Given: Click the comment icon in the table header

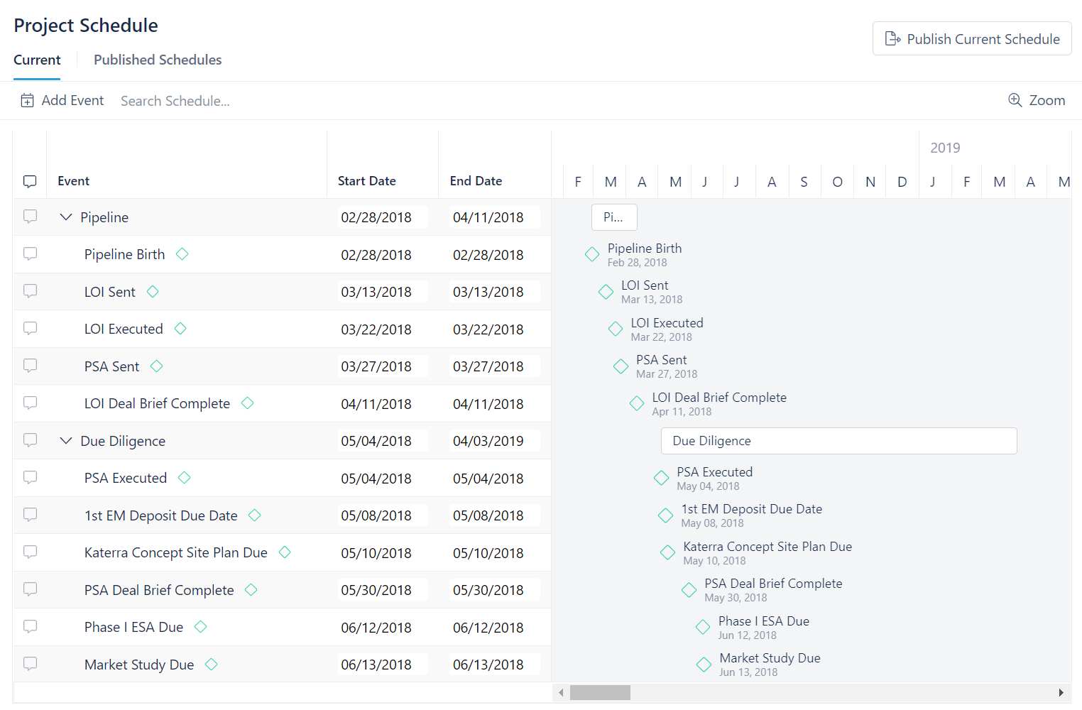Looking at the screenshot, I should (30, 181).
